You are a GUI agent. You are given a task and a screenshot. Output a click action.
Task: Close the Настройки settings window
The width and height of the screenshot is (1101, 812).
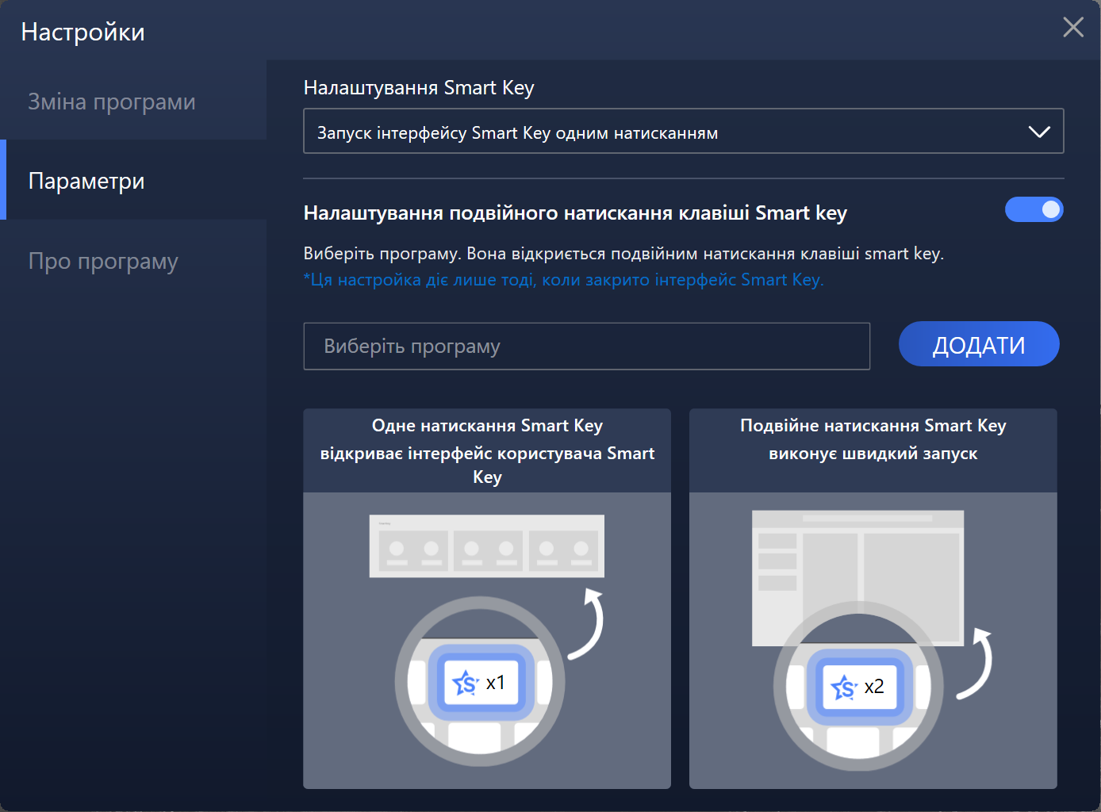click(x=1073, y=28)
